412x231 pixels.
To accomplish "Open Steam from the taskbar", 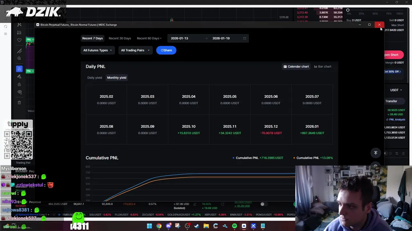I will point(197,226).
